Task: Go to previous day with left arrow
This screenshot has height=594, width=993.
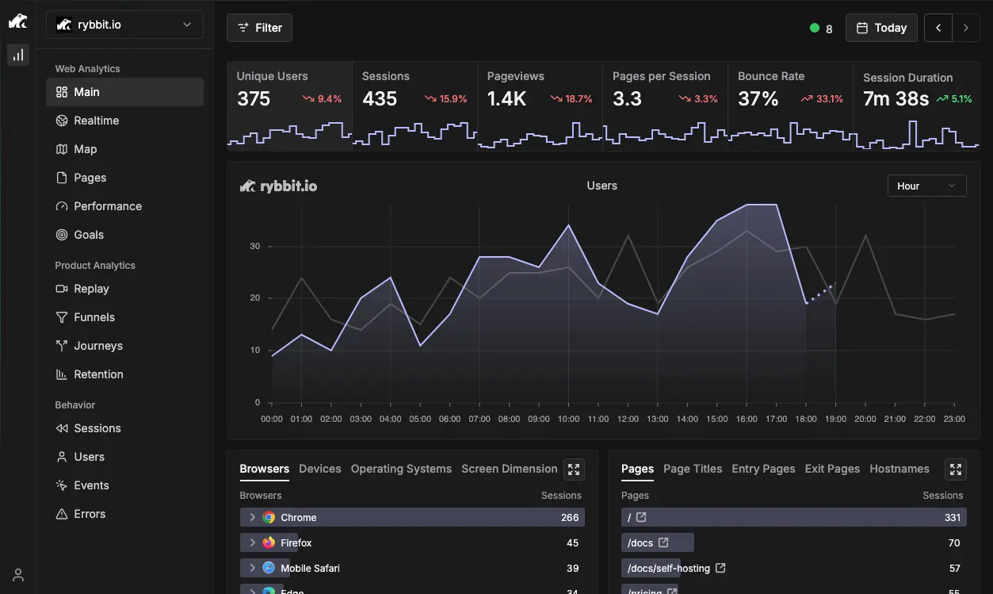Action: click(x=938, y=28)
